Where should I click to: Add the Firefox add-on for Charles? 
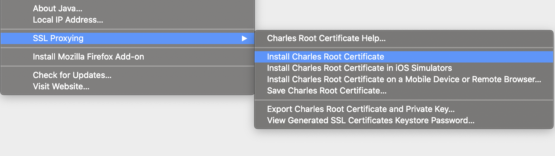click(88, 57)
